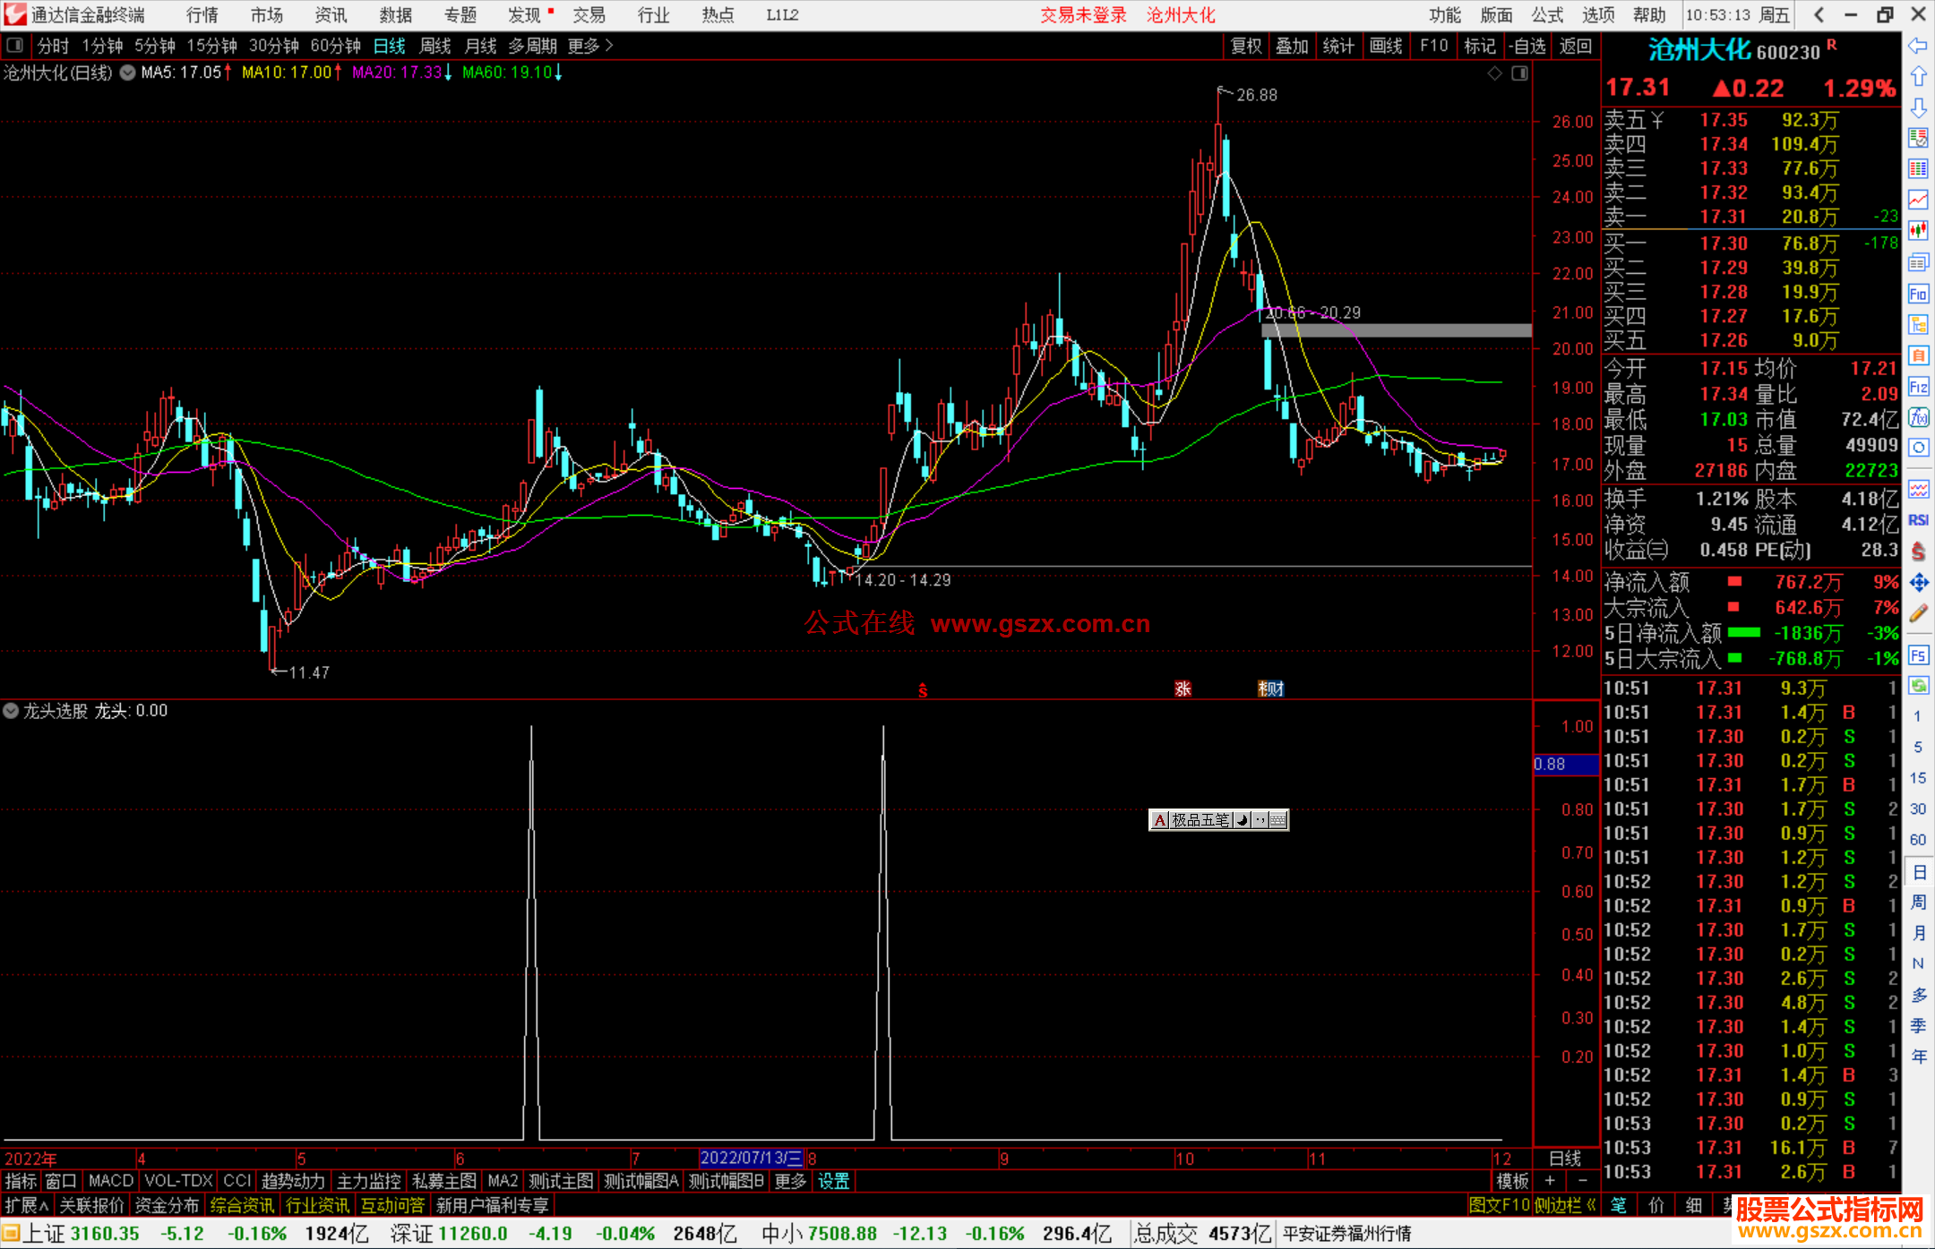Click the 复权 button
The width and height of the screenshot is (1935, 1249).
pos(1246,46)
